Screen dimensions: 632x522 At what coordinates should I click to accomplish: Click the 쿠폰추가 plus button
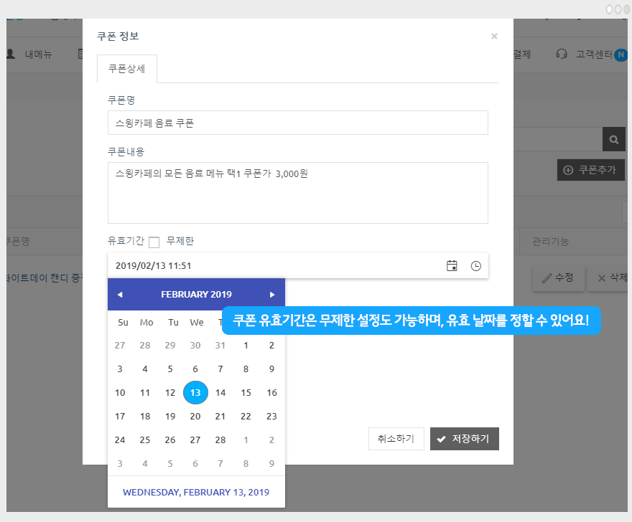click(x=590, y=170)
